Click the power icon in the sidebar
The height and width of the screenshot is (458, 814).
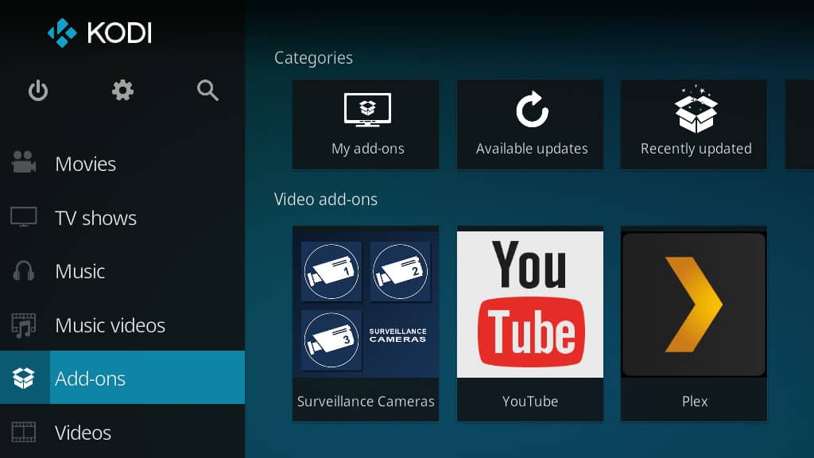pyautogui.click(x=38, y=91)
